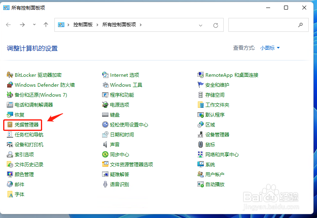
Task: Click the 声音 speaker icon
Action: click(x=105, y=144)
